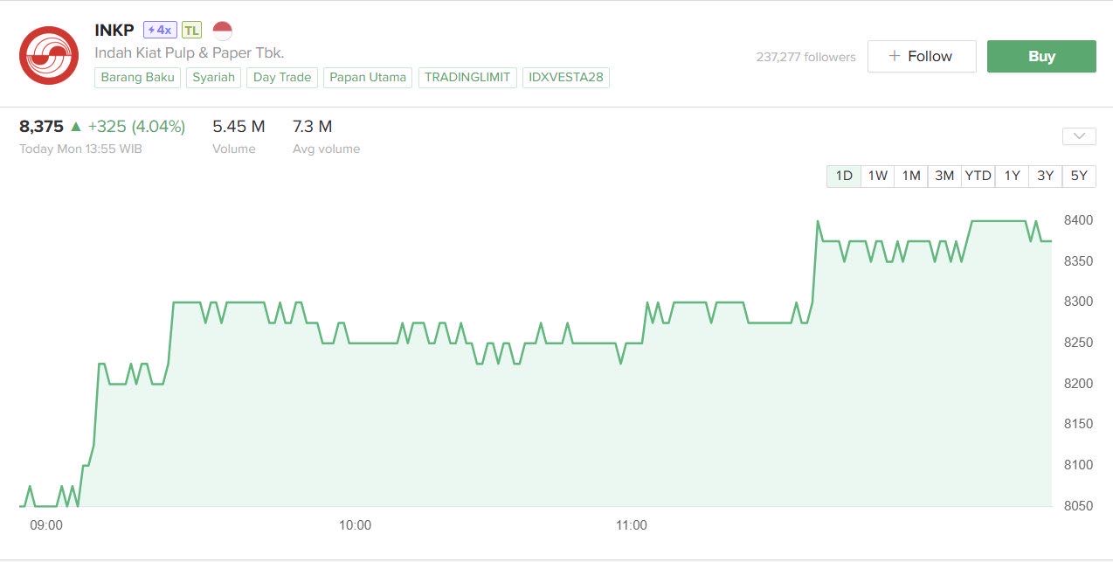Screen dimensions: 1113x562
Task: Click the 4x leverage badge
Action: (x=160, y=30)
